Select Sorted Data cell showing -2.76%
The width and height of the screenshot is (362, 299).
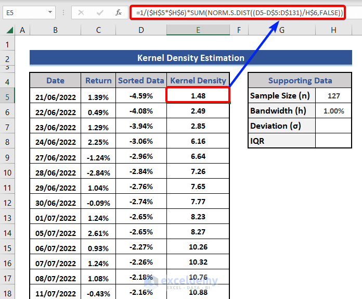click(x=141, y=186)
